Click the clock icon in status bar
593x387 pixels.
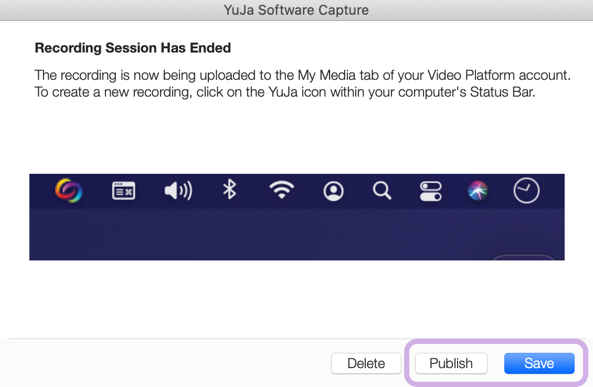coord(526,191)
